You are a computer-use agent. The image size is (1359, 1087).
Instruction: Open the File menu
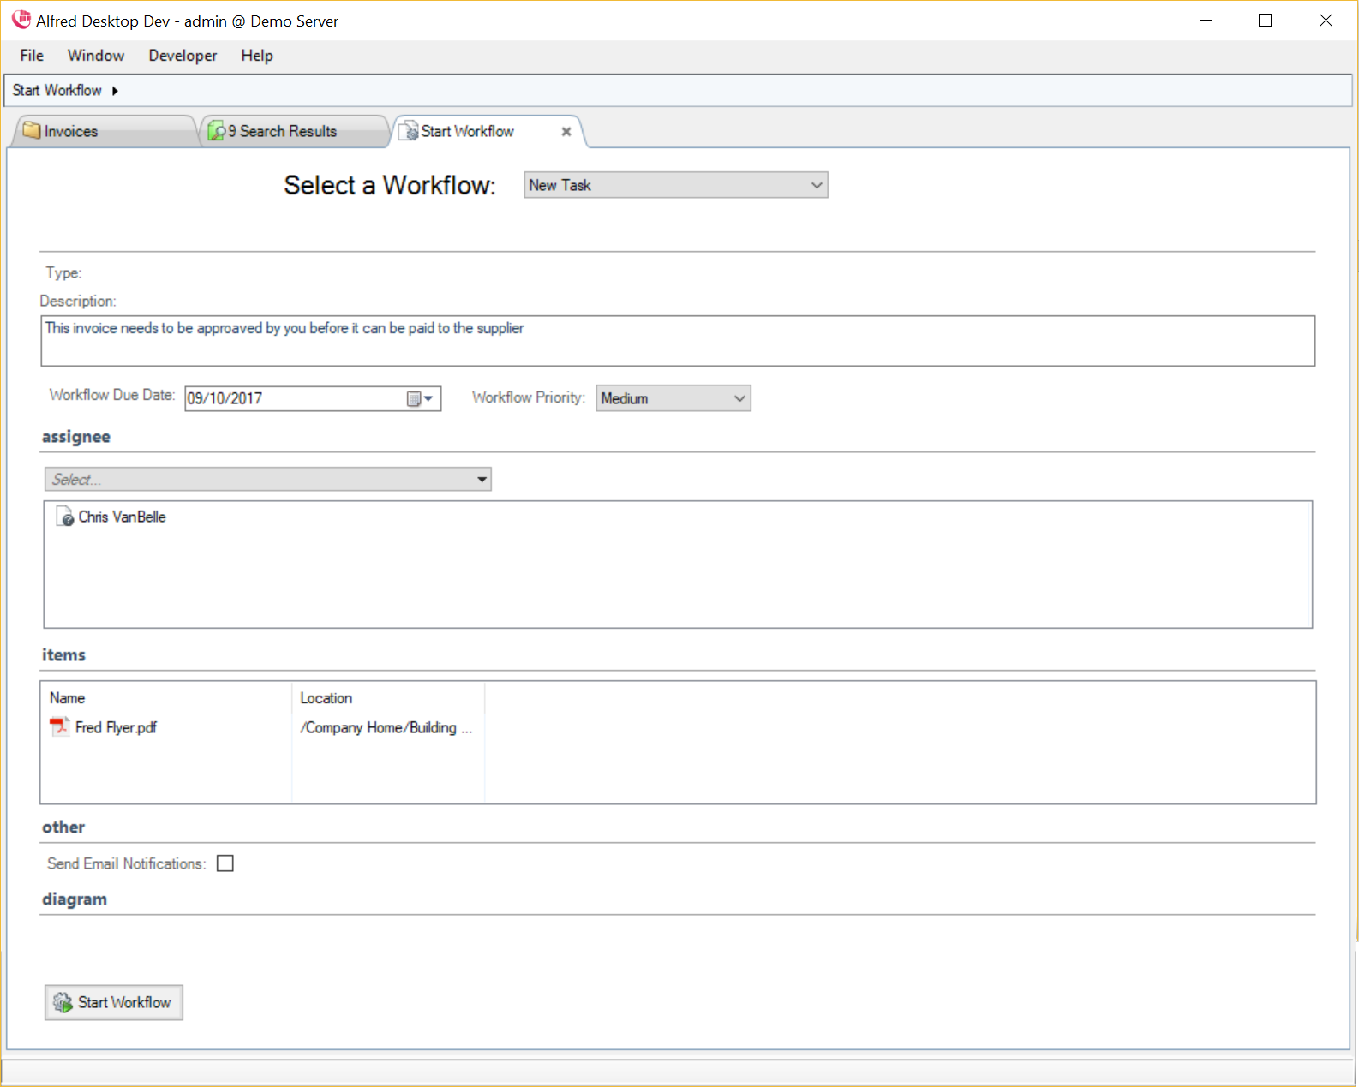point(32,56)
